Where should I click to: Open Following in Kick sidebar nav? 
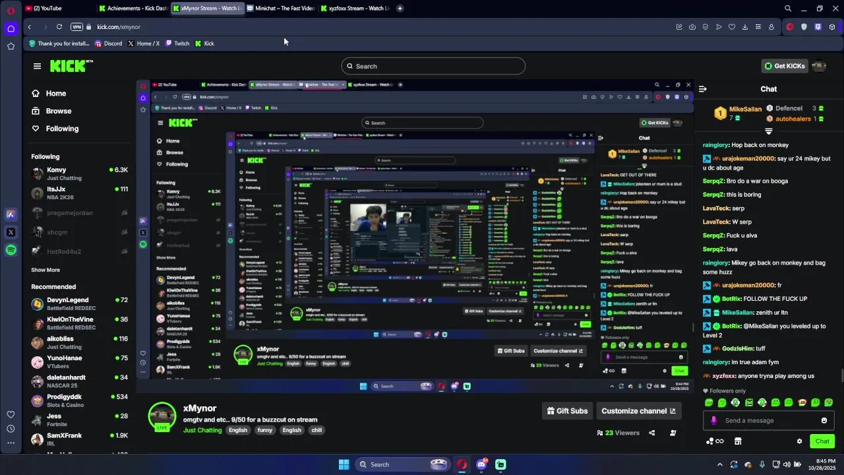click(55, 129)
